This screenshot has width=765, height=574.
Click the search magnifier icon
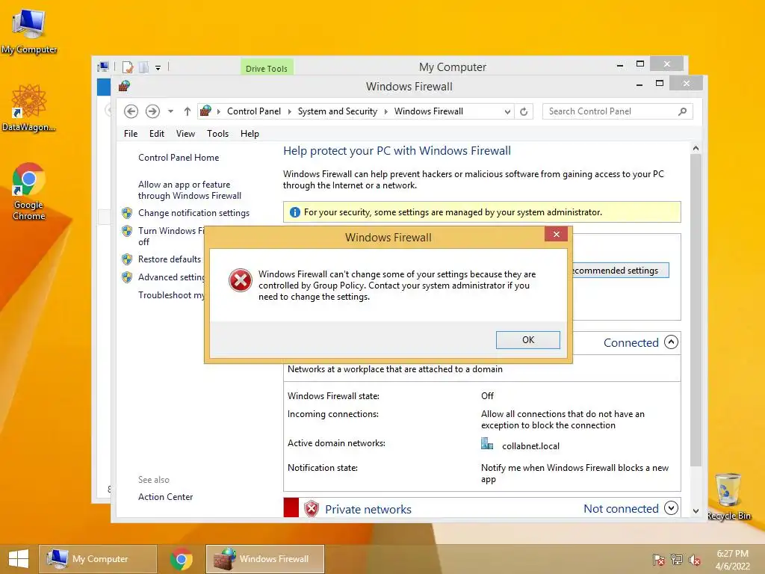pos(683,111)
